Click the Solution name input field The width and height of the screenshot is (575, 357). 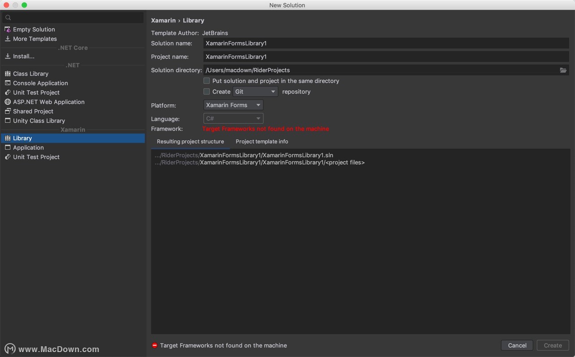386,43
